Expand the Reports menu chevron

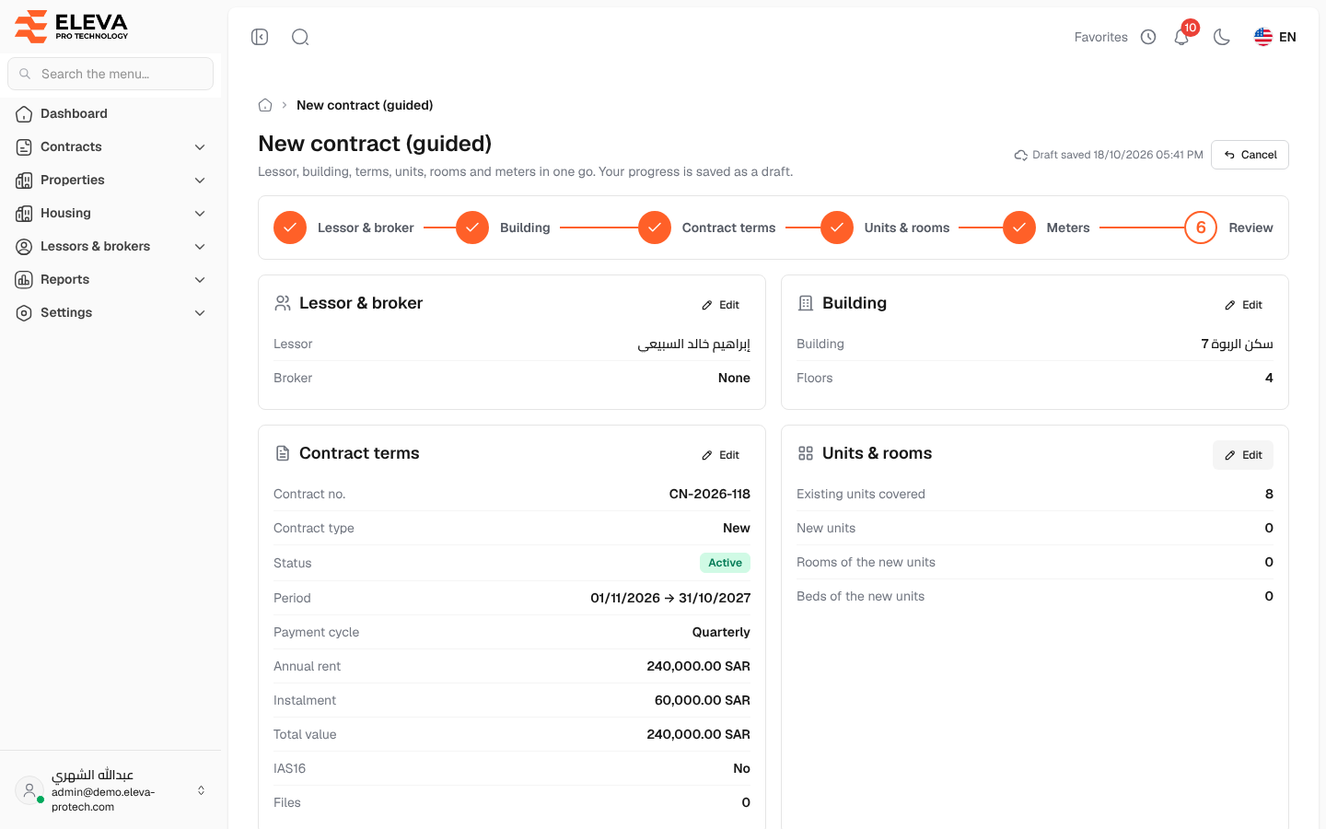[x=200, y=280]
